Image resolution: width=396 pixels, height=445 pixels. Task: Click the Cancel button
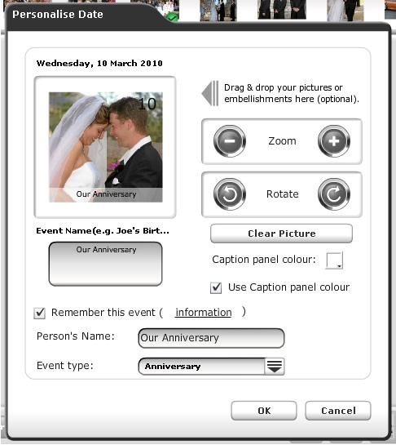coord(338,411)
